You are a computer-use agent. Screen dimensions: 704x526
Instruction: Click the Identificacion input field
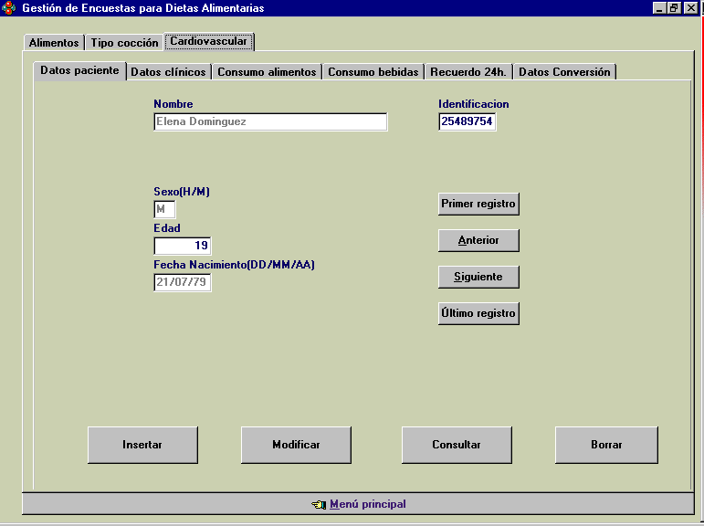click(x=467, y=121)
